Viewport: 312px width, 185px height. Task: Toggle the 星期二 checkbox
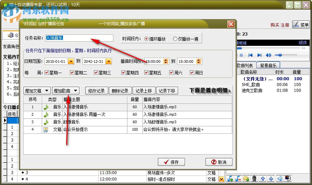(x=72, y=73)
